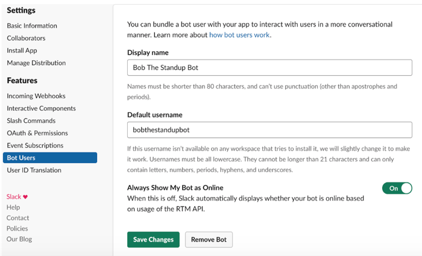Open the Contact link

coord(17,217)
